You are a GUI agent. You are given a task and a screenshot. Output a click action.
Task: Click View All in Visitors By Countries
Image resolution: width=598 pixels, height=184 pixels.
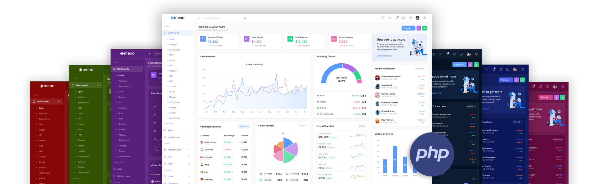(x=244, y=127)
